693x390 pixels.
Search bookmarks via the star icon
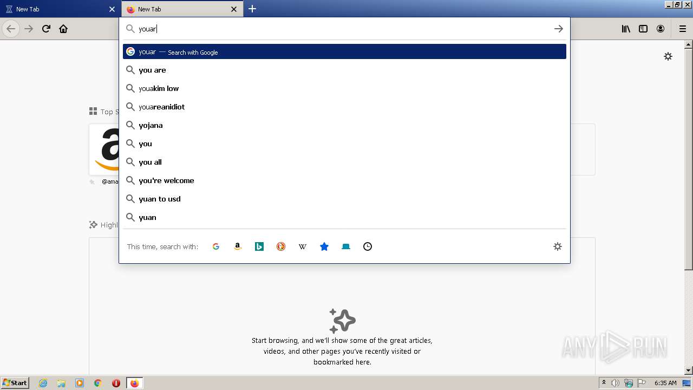(x=324, y=246)
